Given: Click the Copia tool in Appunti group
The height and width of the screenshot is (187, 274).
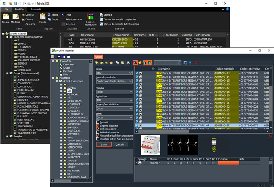Looking at the screenshot, I should (x=53, y=19).
